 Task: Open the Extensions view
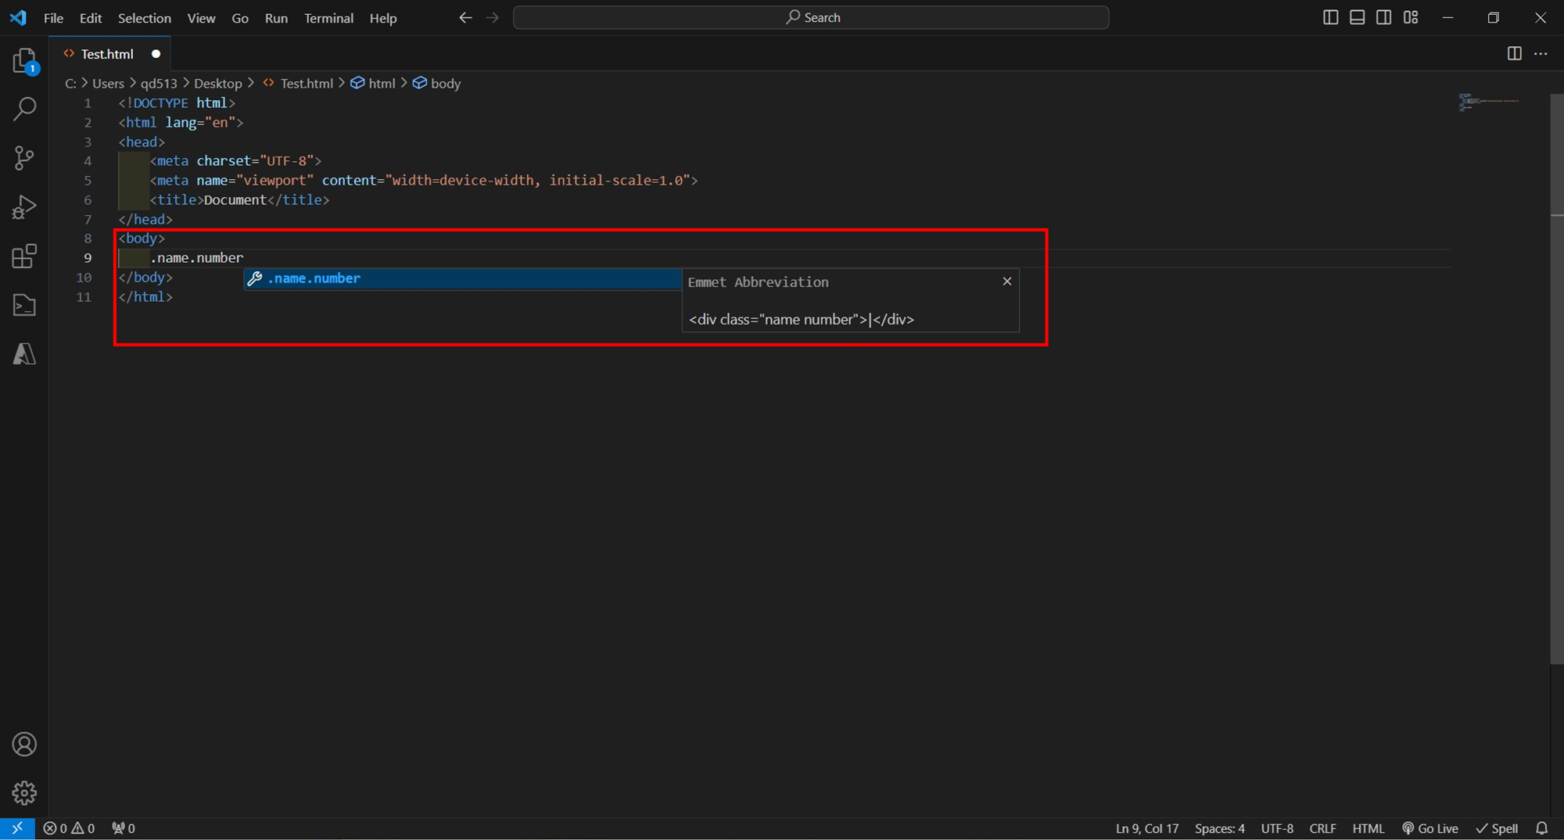(x=24, y=256)
